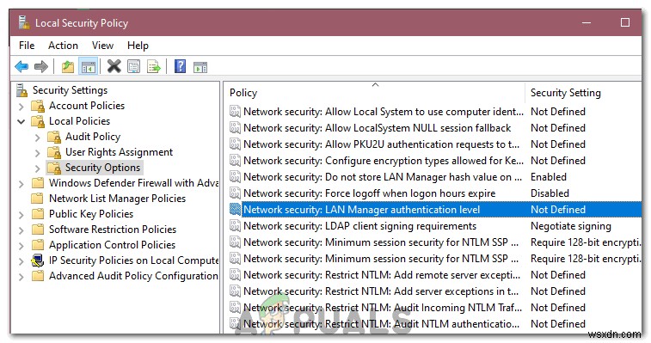Viewport: 651px width, 343px height.
Task: Expand the Windows Defender Firewall node
Action: [x=21, y=184]
